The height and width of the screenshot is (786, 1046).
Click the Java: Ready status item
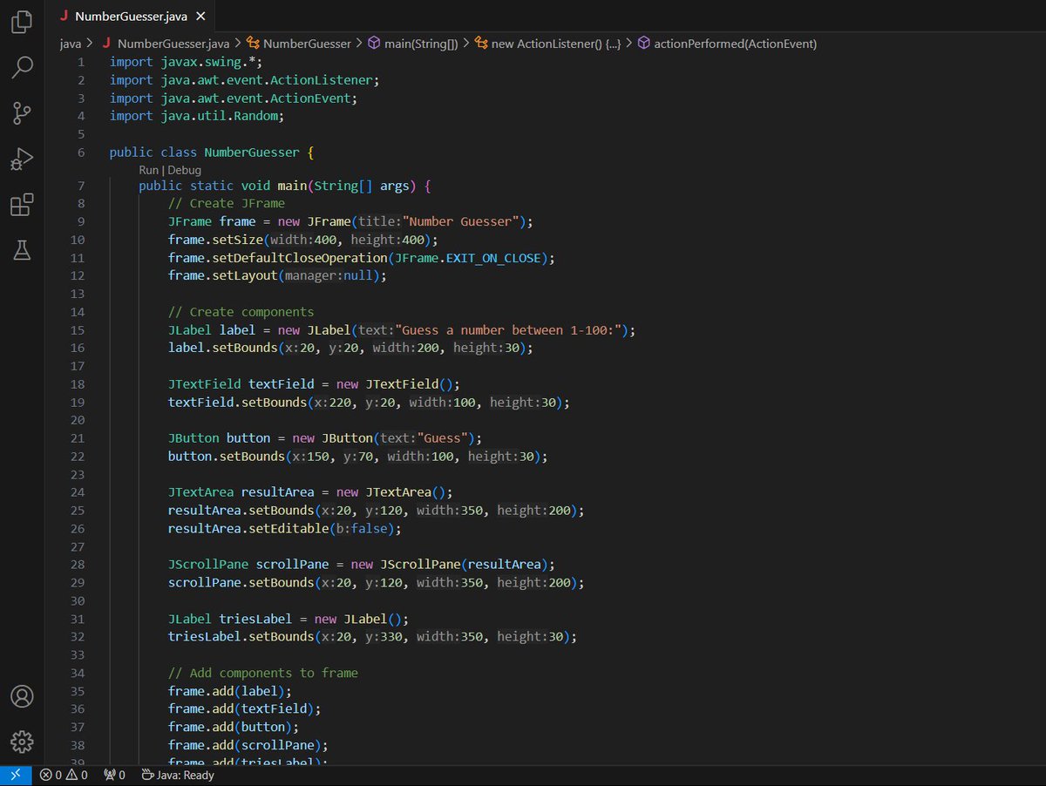coord(178,775)
